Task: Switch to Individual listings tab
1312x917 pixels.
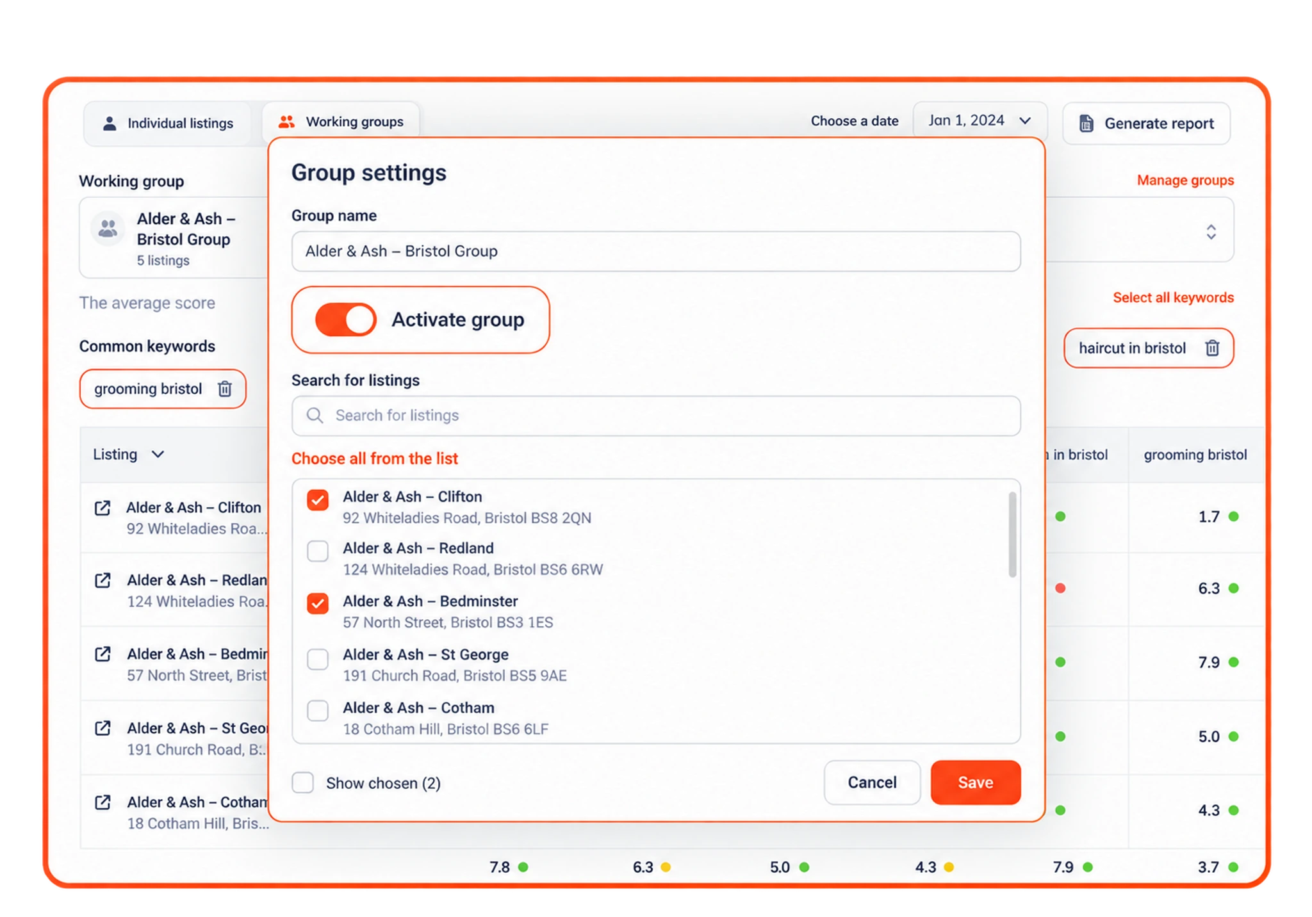Action: pos(168,123)
